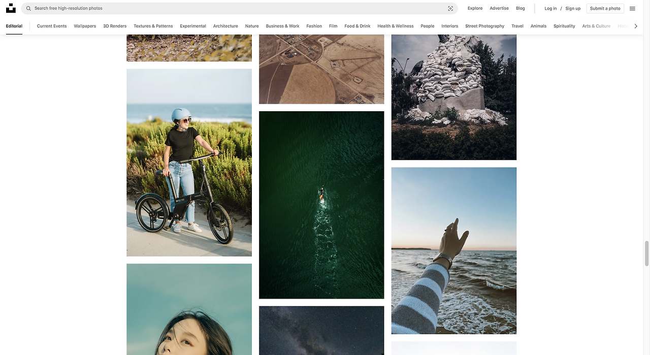Select Architecture category

tap(225, 26)
